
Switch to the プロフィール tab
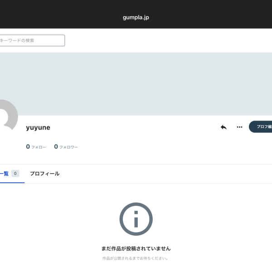click(x=45, y=174)
